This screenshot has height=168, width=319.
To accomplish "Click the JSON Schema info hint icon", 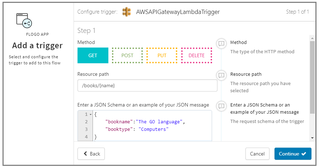I will 221,106.
